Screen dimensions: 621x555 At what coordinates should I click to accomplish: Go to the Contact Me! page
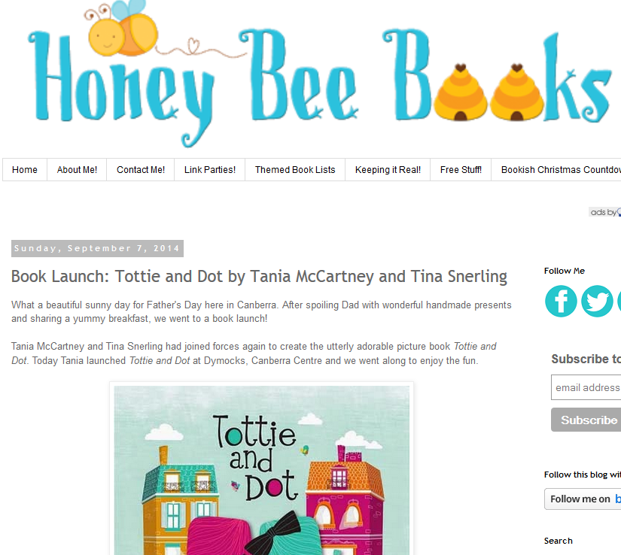(141, 170)
